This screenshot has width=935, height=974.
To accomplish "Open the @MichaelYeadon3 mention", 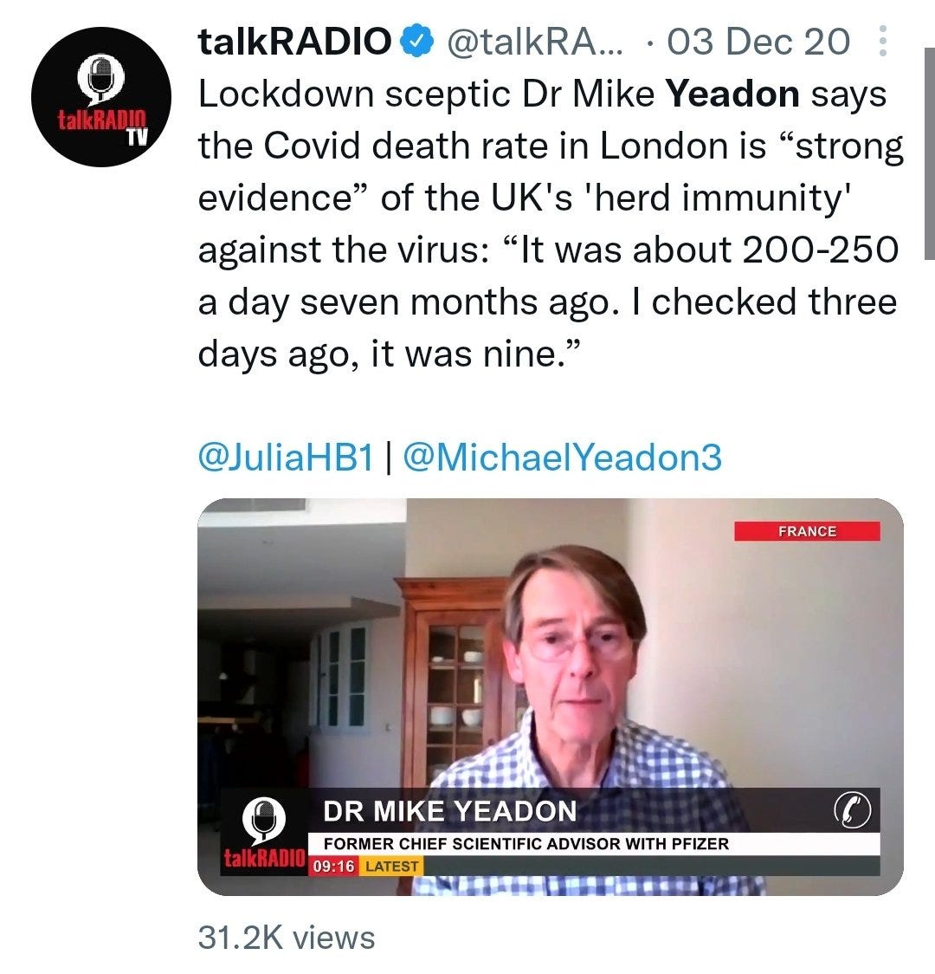I will [x=563, y=458].
